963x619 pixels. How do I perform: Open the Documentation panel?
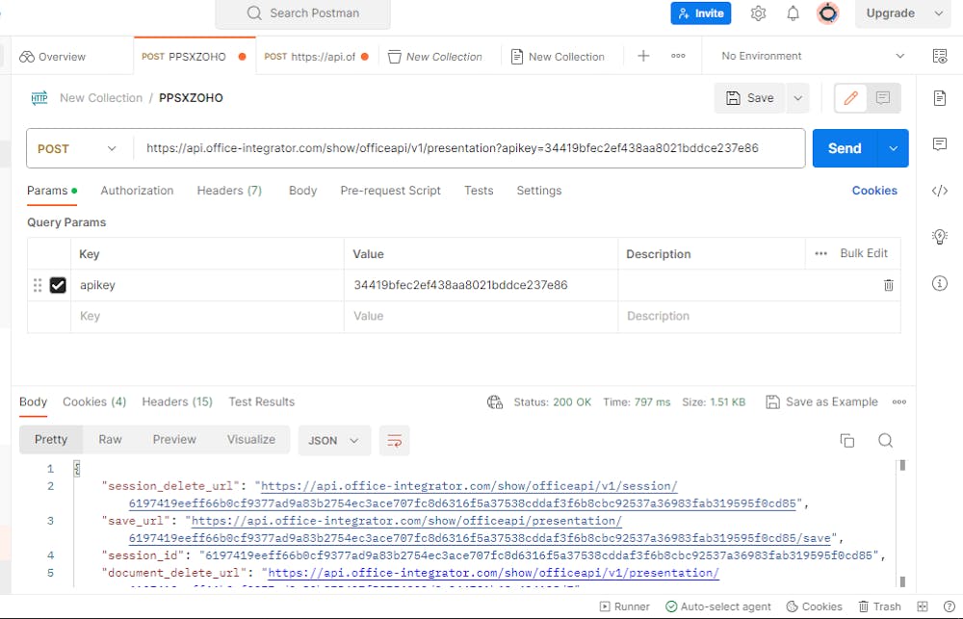[x=940, y=97]
